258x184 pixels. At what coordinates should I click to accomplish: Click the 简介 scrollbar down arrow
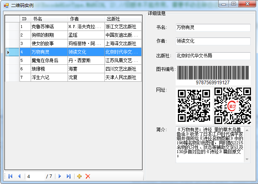click(x=247, y=159)
